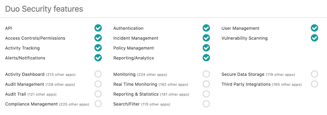Click the '181 other apps' text
This screenshot has width=327, height=115.
175,94
